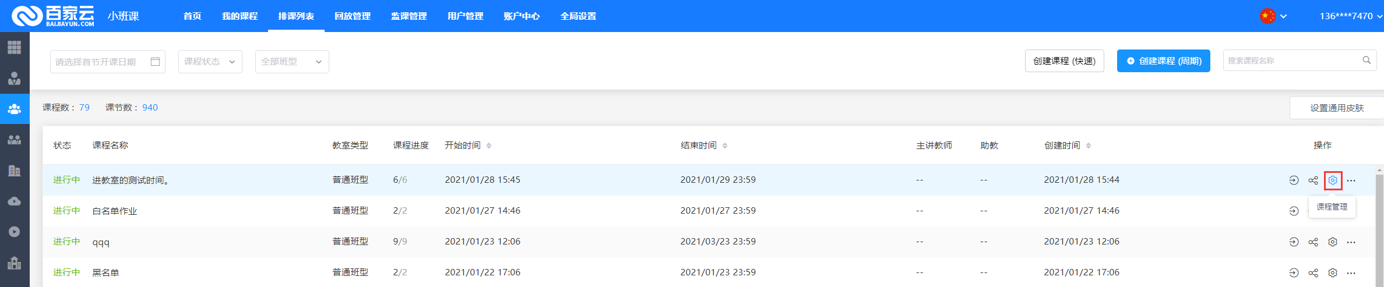The height and width of the screenshot is (287, 1384).
Task: Open the cloud upload icon in the sidebar
Action: pyautogui.click(x=15, y=201)
